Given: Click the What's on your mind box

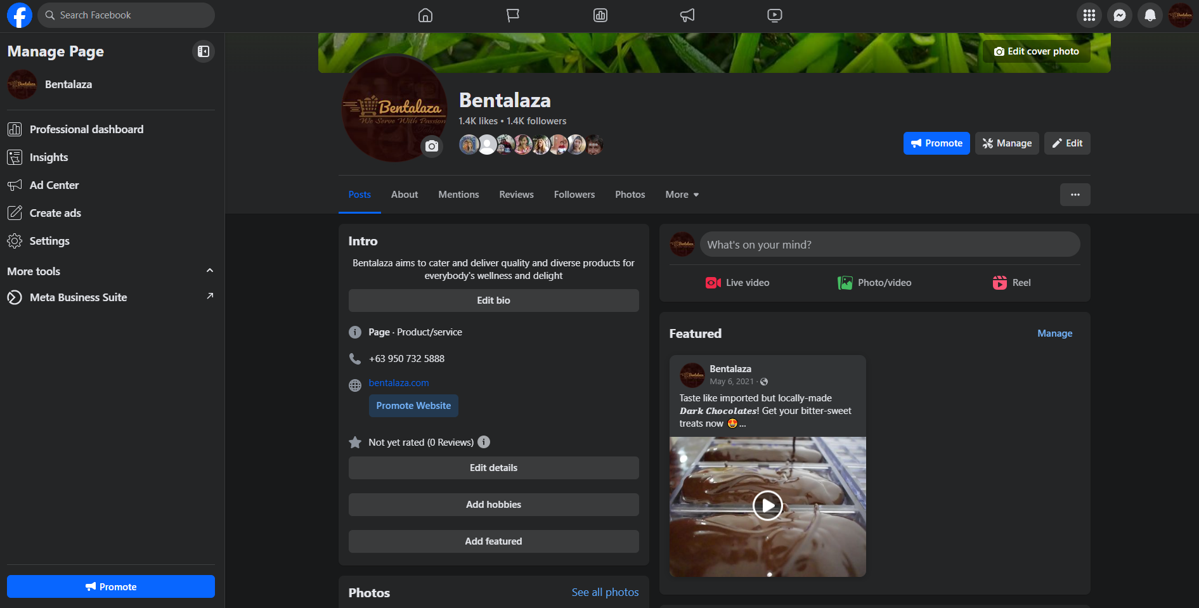Looking at the screenshot, I should tap(890, 244).
